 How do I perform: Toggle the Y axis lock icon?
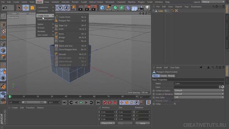60,8
